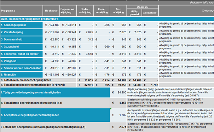Select the Overschrijding column header
The width and height of the screenshot is (214, 132).
click(102, 11)
